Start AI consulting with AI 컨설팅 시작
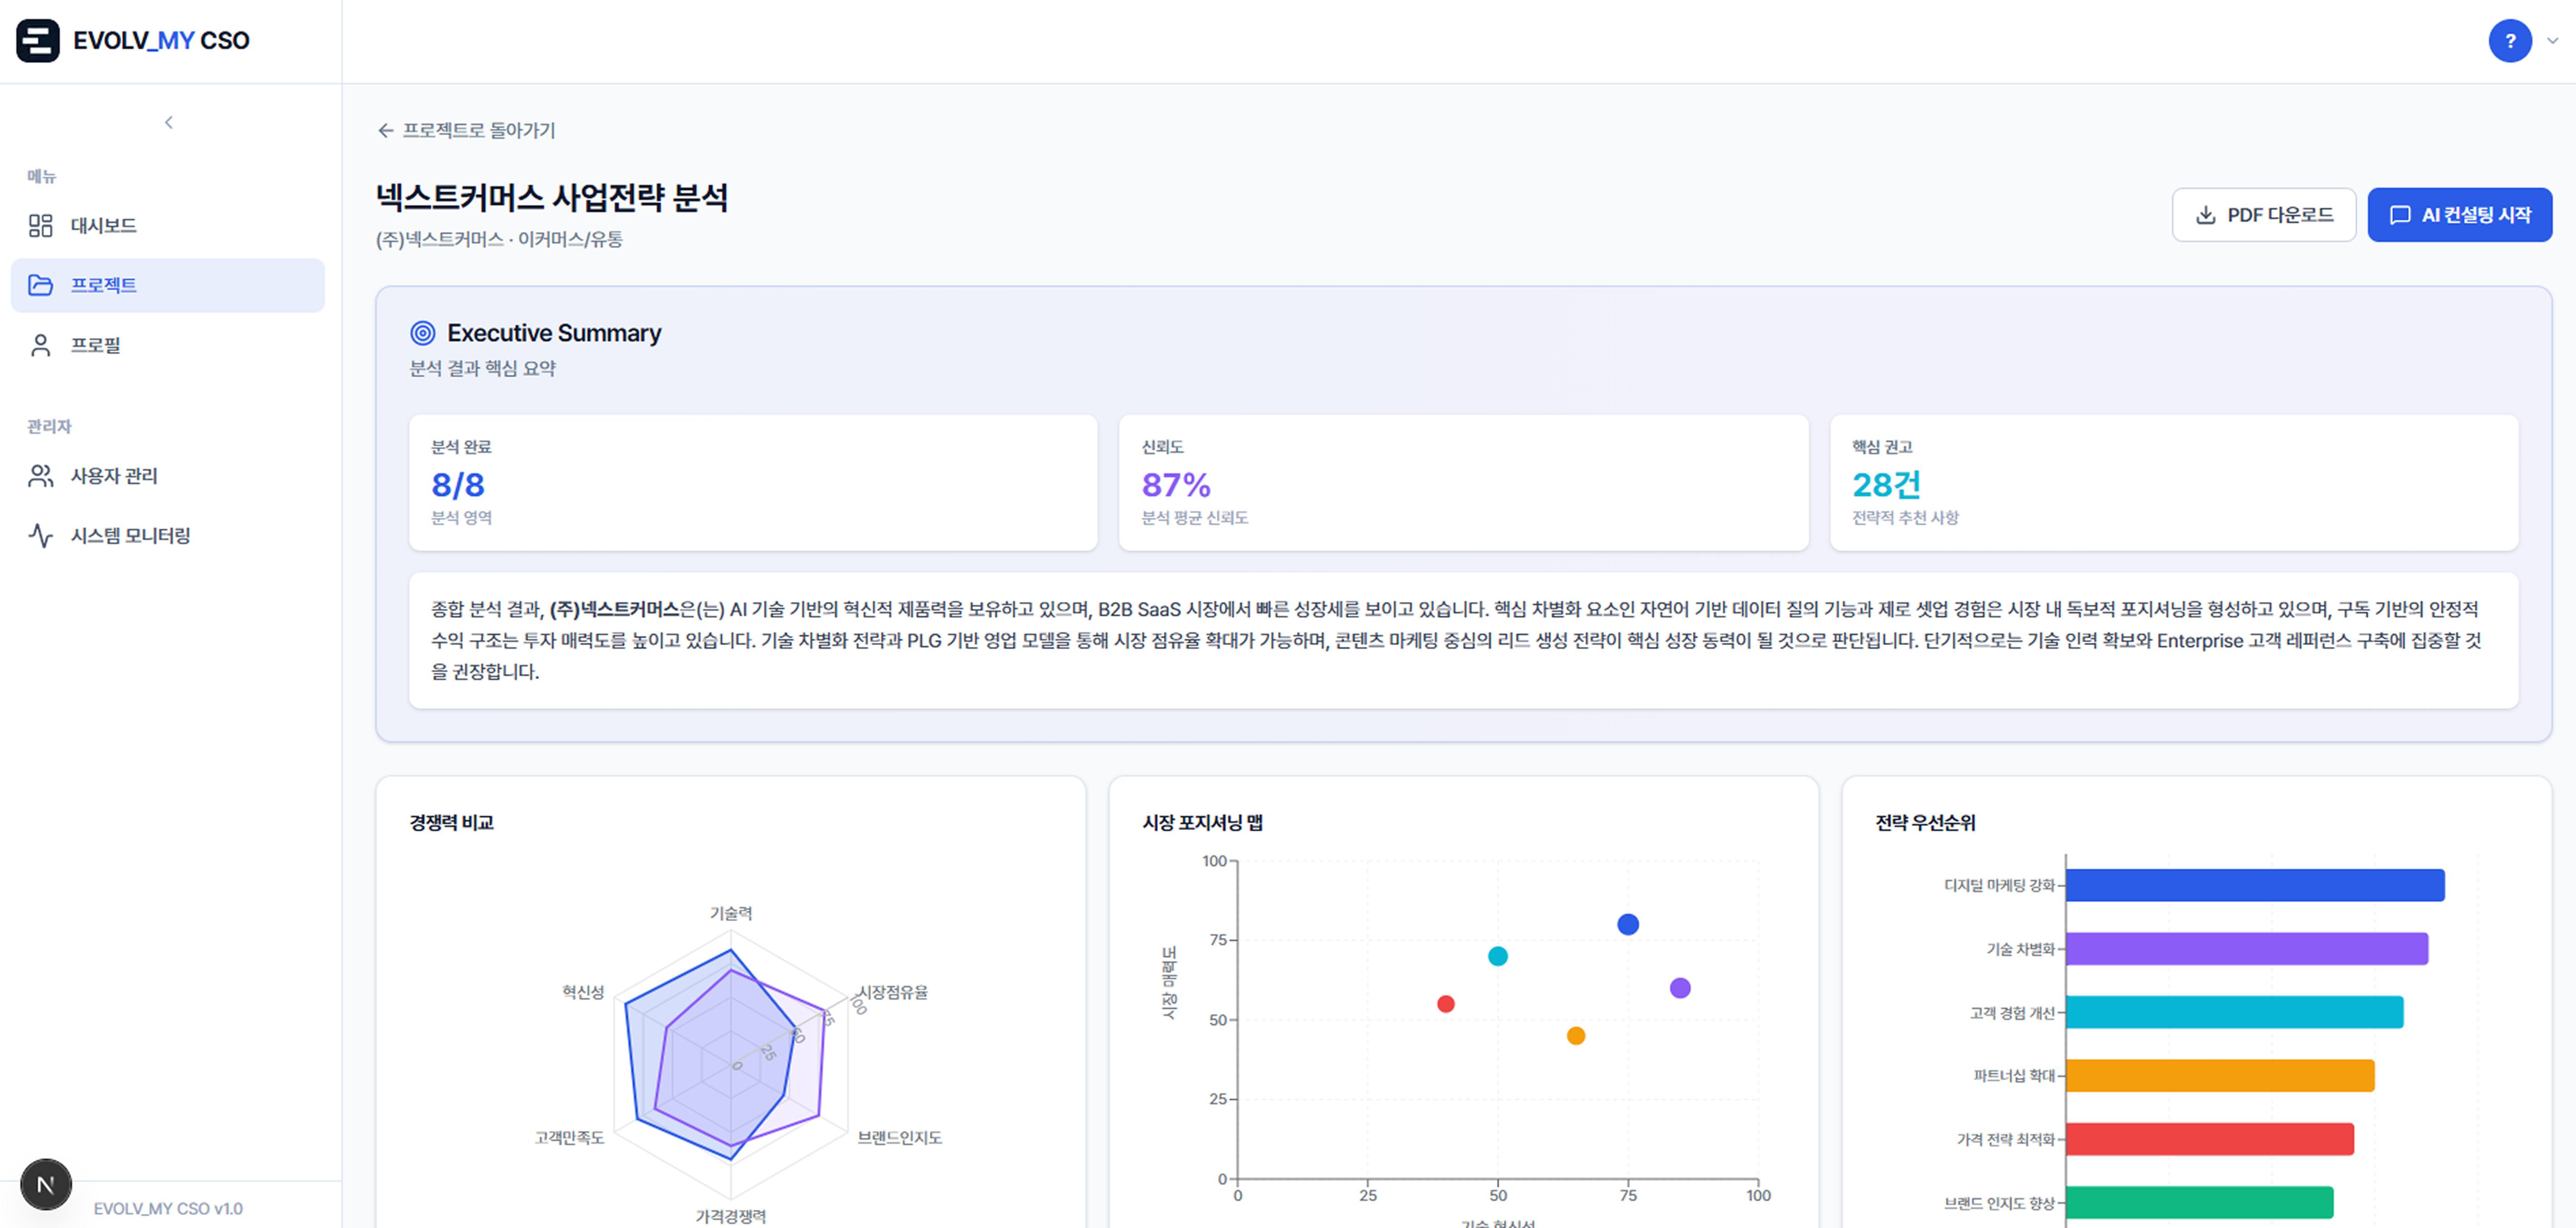This screenshot has width=2576, height=1228. [2459, 215]
